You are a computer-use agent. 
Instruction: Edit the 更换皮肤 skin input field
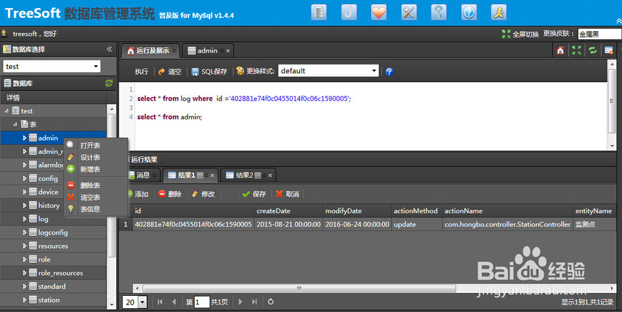click(600, 34)
